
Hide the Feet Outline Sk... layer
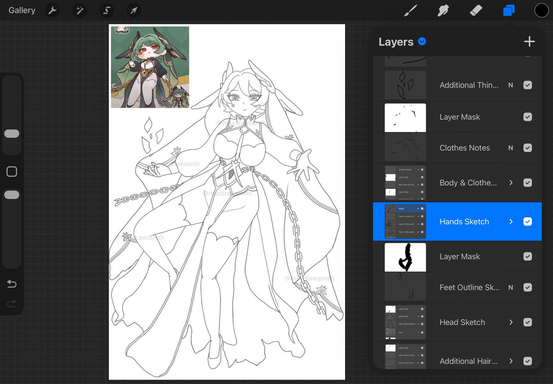pos(528,287)
